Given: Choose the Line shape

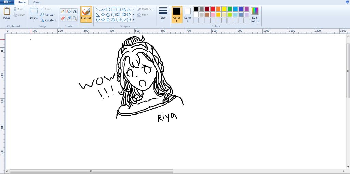Looking at the screenshot, I should pos(98,9).
